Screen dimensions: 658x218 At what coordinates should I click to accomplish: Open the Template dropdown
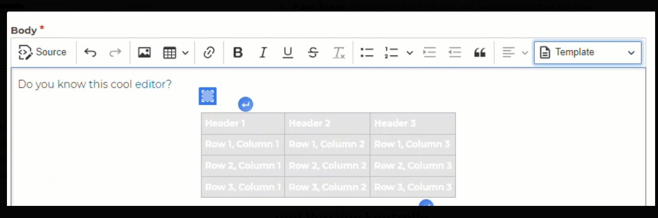(x=587, y=52)
